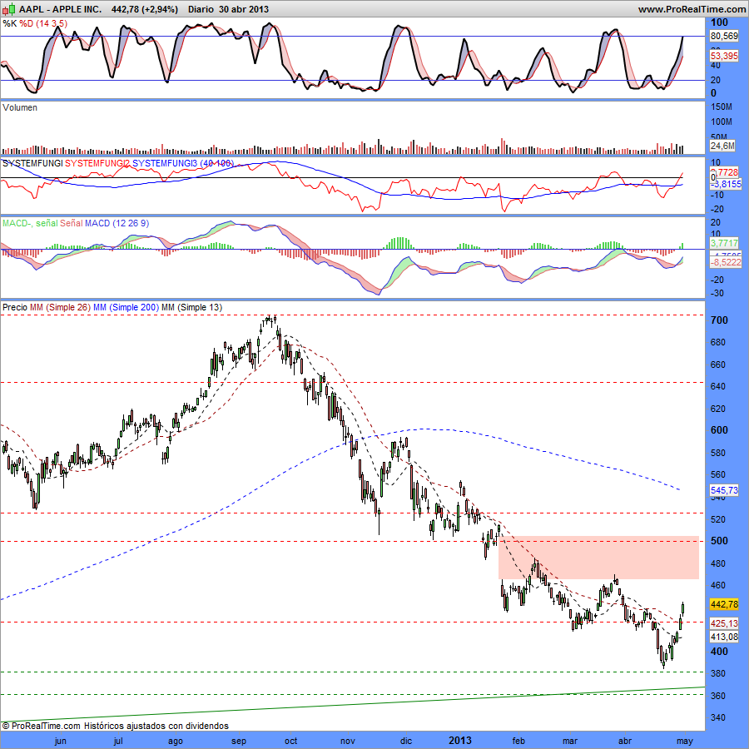
Task: Click the red SYSTEMFUNGI2 label
Action: 97,163
